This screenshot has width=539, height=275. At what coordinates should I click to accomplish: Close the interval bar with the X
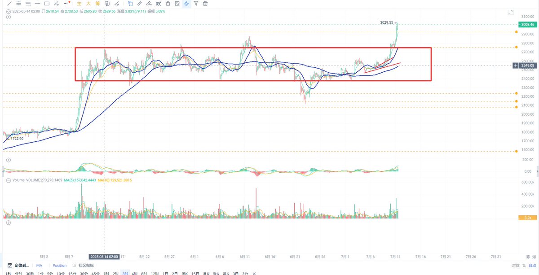[254, 273]
